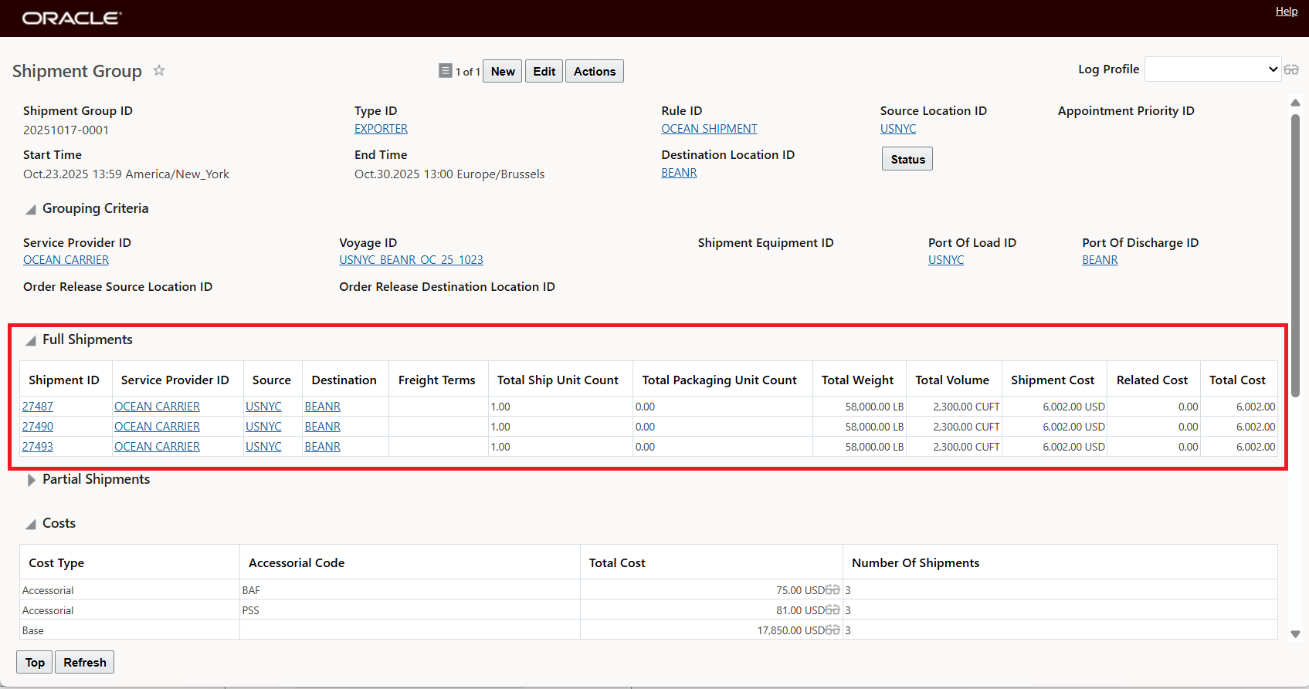Image resolution: width=1309 pixels, height=689 pixels.
Task: Click 2,300.00 CUFT in shipment 27490 row
Action: (x=966, y=427)
